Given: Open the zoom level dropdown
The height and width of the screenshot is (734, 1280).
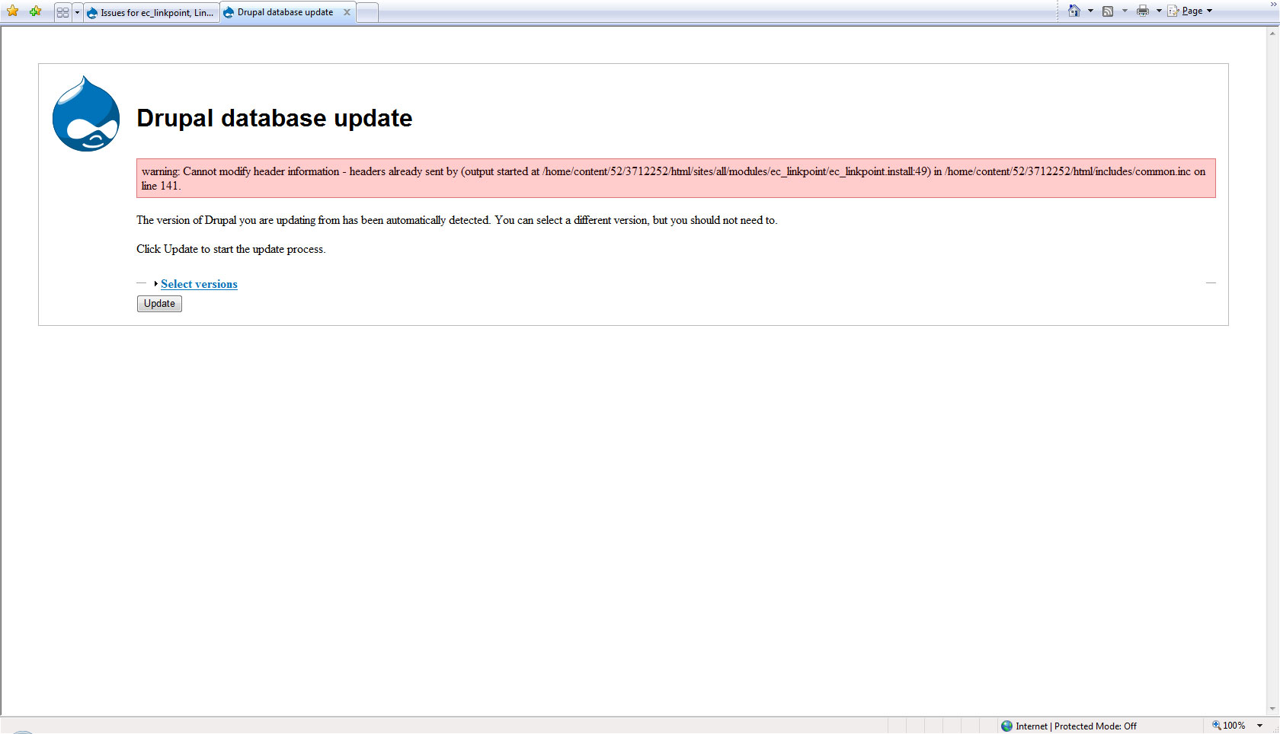Looking at the screenshot, I should click(x=1261, y=725).
